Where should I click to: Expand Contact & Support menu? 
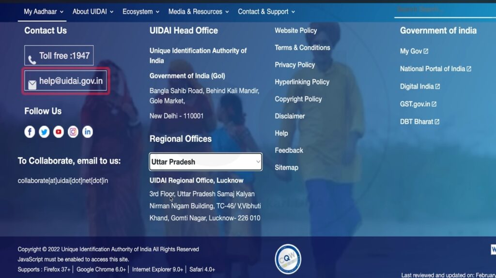266,12
